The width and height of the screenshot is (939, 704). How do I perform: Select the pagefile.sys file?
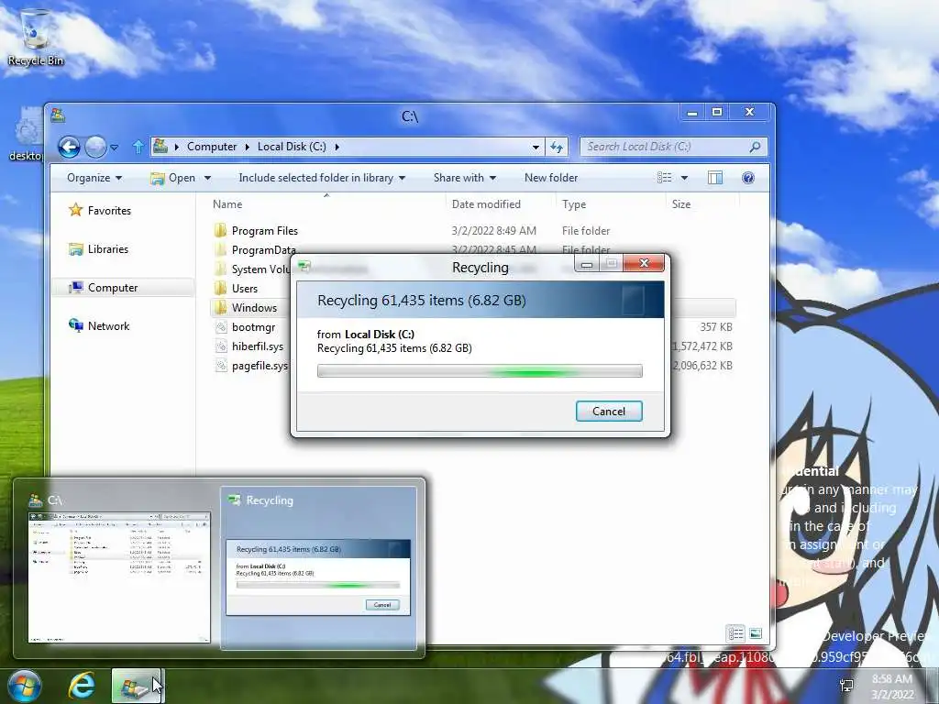tap(260, 366)
